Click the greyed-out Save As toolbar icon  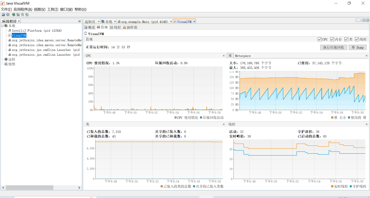coord(8,15)
